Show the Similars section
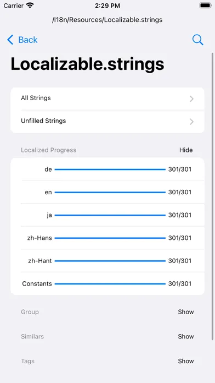The height and width of the screenshot is (383, 215). coord(186,336)
